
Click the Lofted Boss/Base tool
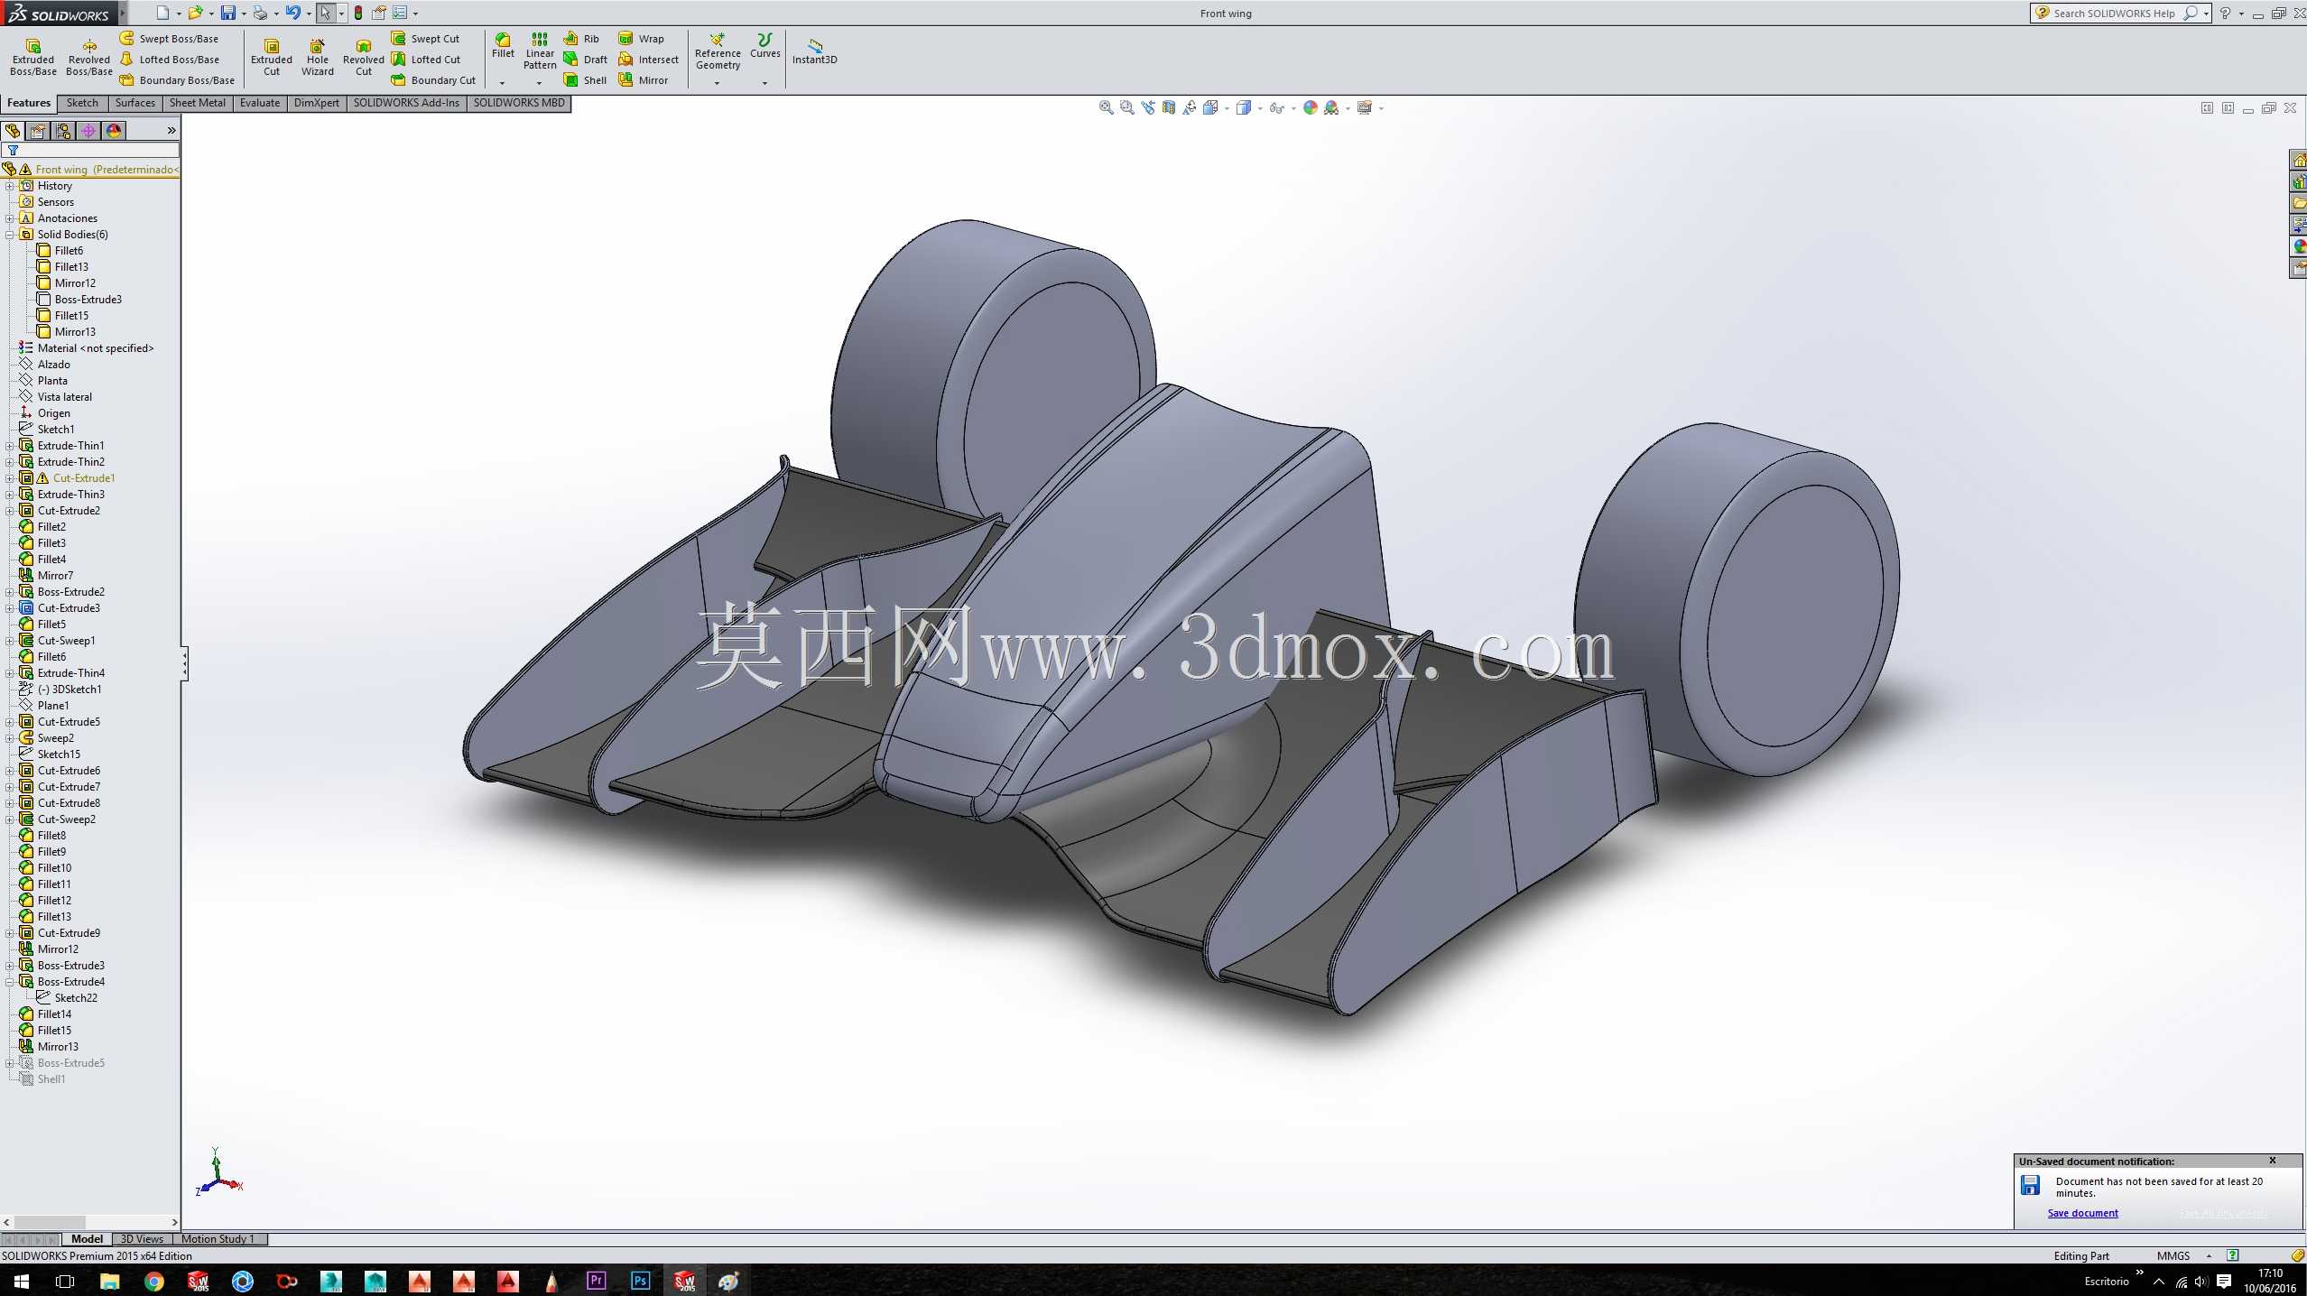pyautogui.click(x=170, y=60)
